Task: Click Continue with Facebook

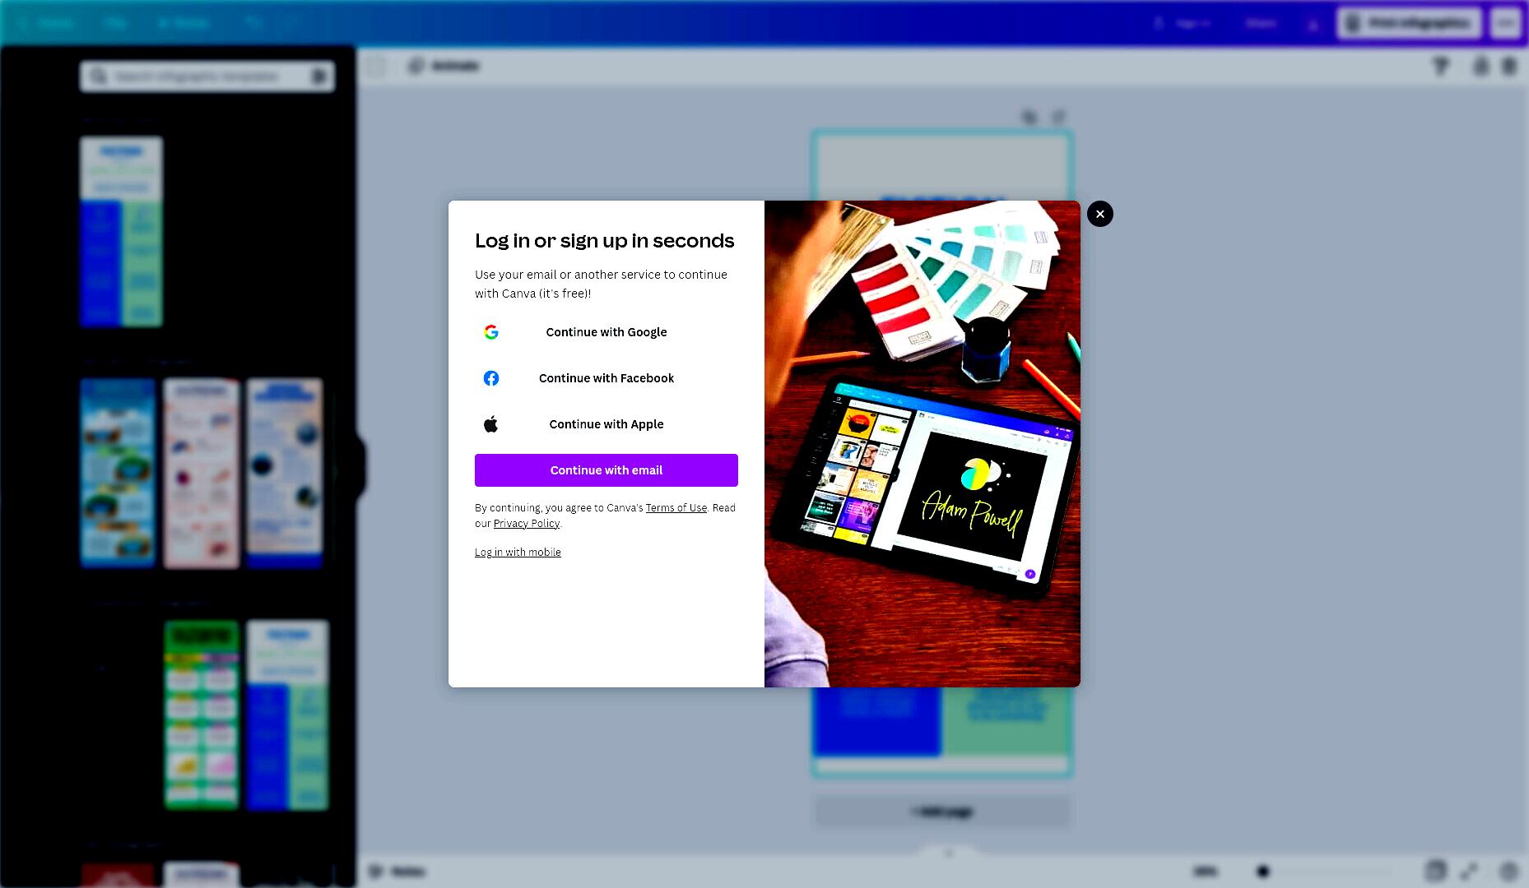Action: coord(606,378)
